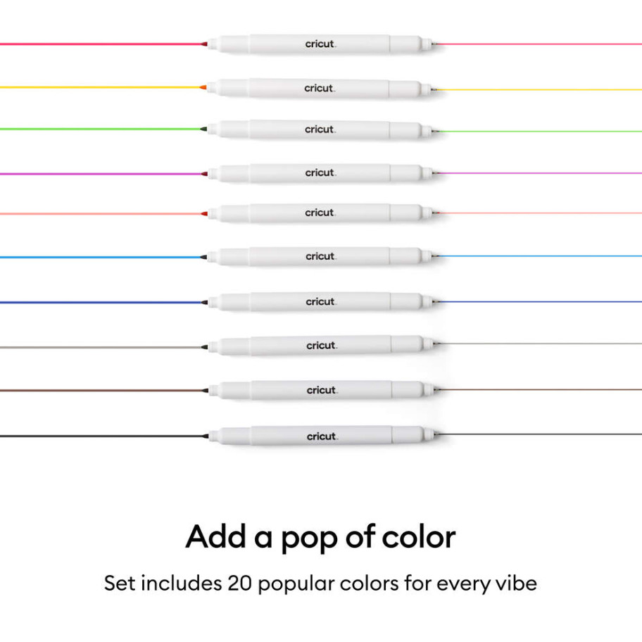This screenshot has height=642, width=642.
Task: Select the thin black line on the right
Action: pos(542,434)
